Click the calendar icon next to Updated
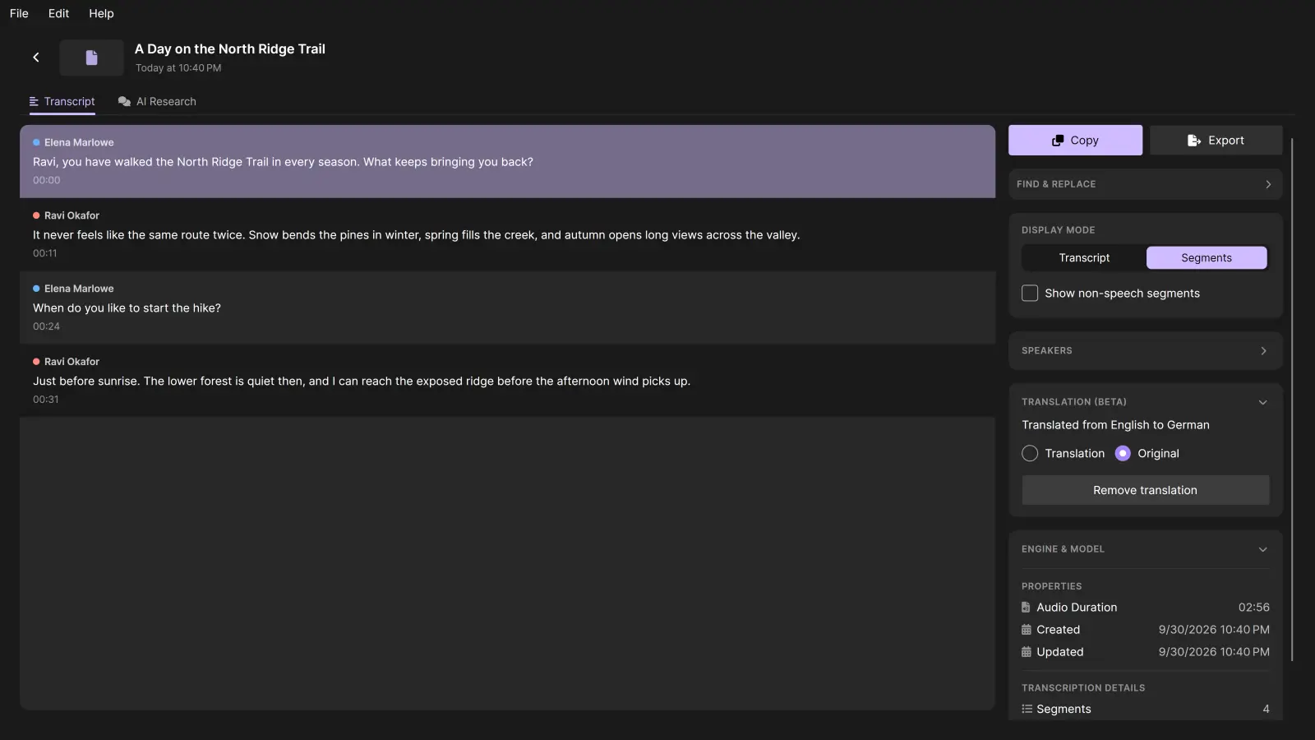Image resolution: width=1315 pixels, height=740 pixels. point(1026,652)
